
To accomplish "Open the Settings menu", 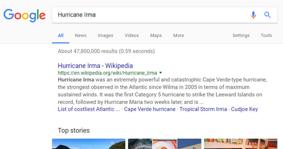I will (241, 35).
